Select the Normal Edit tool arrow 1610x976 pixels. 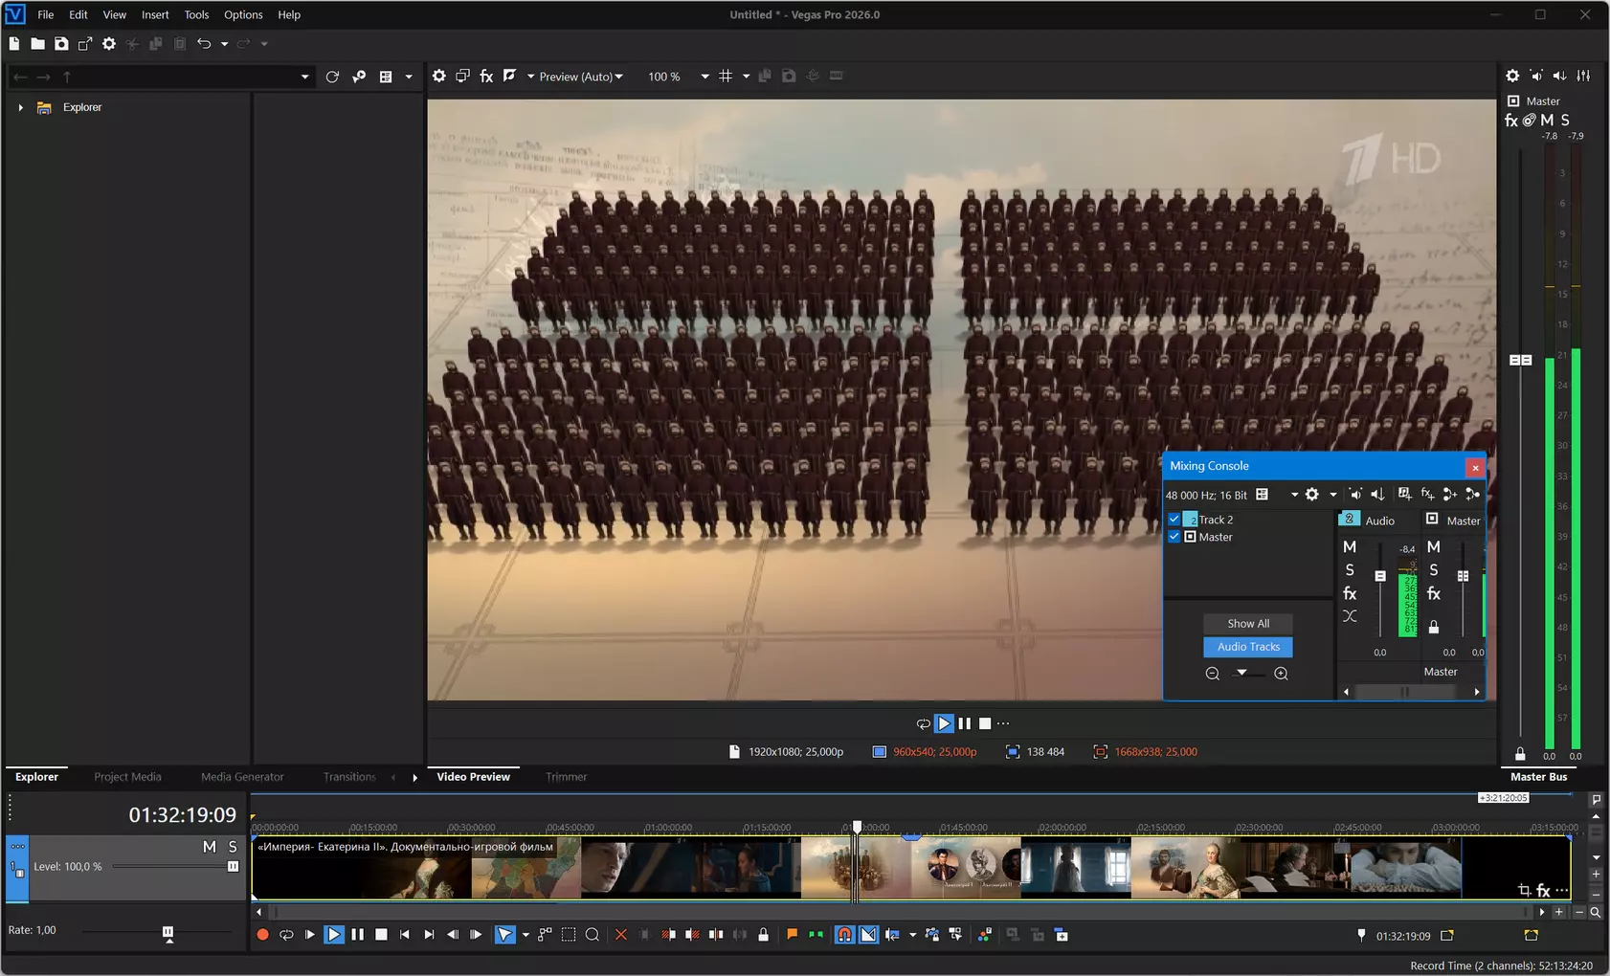click(x=504, y=935)
